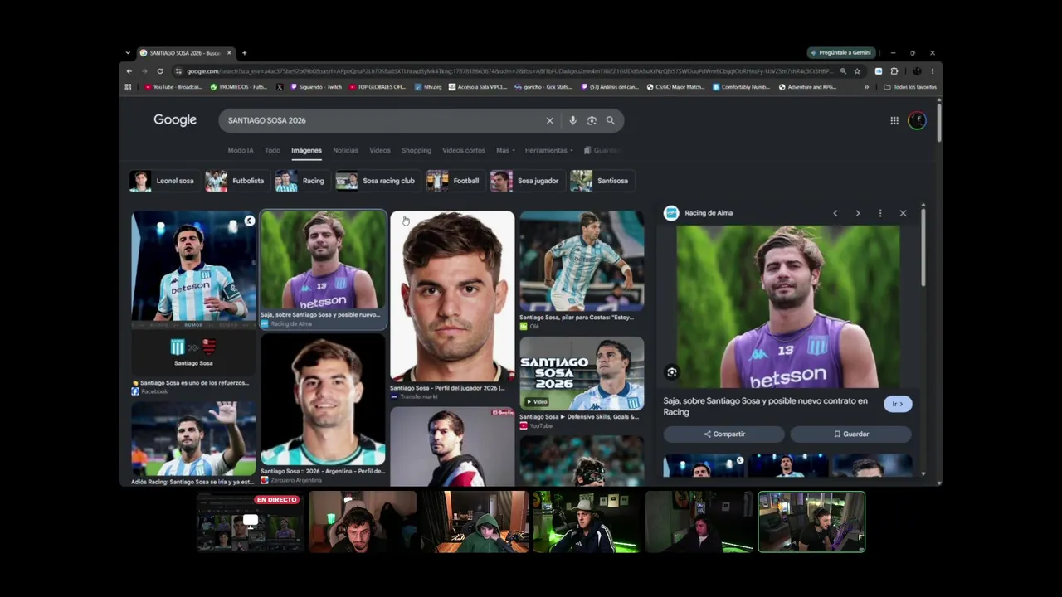Clear the search box with the X icon
Viewport: 1062px width, 597px height.
tap(549, 120)
